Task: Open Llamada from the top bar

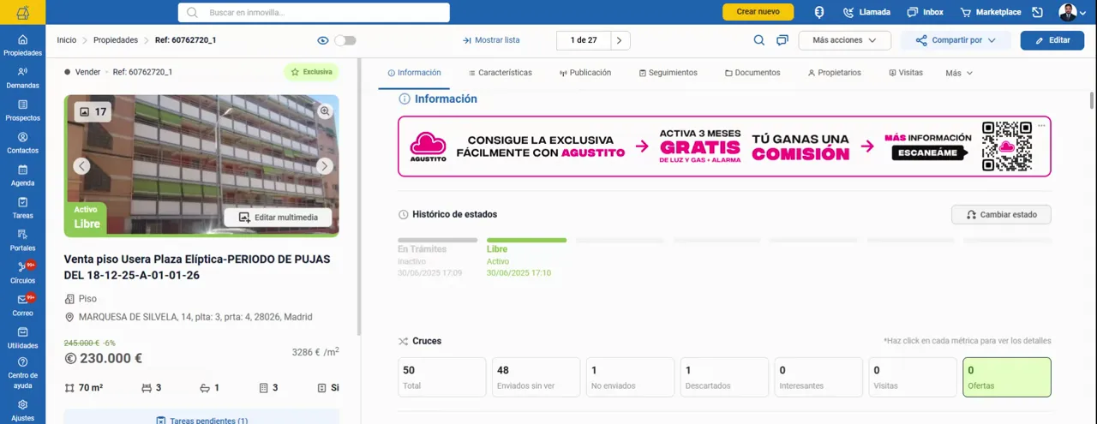Action: coord(866,12)
